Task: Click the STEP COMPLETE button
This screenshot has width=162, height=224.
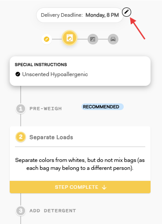Action: [80, 187]
